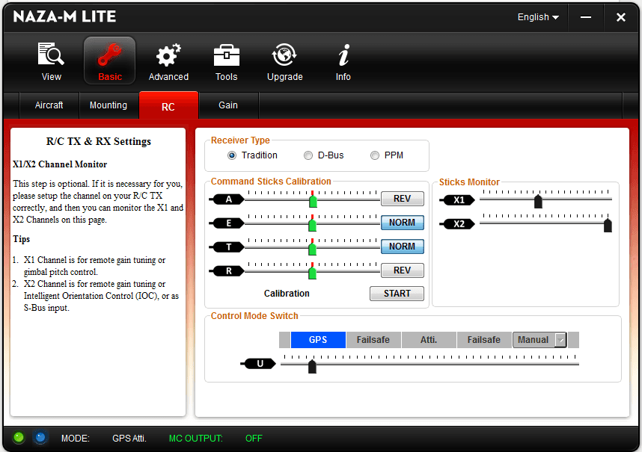Switch to the Gain tab
Viewport: 642px width, 452px height.
pos(228,105)
